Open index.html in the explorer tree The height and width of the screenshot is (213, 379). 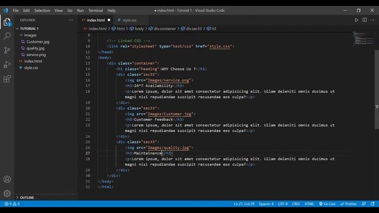(x=33, y=61)
